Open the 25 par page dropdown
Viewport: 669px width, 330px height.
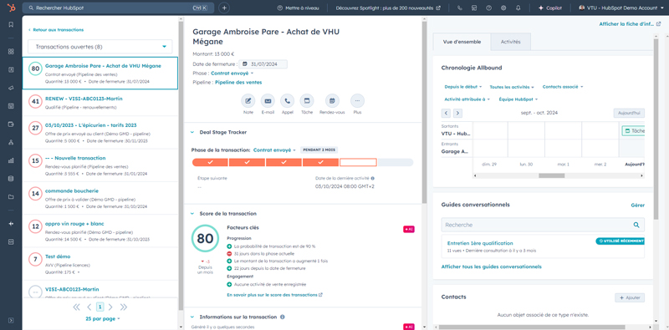(102, 318)
